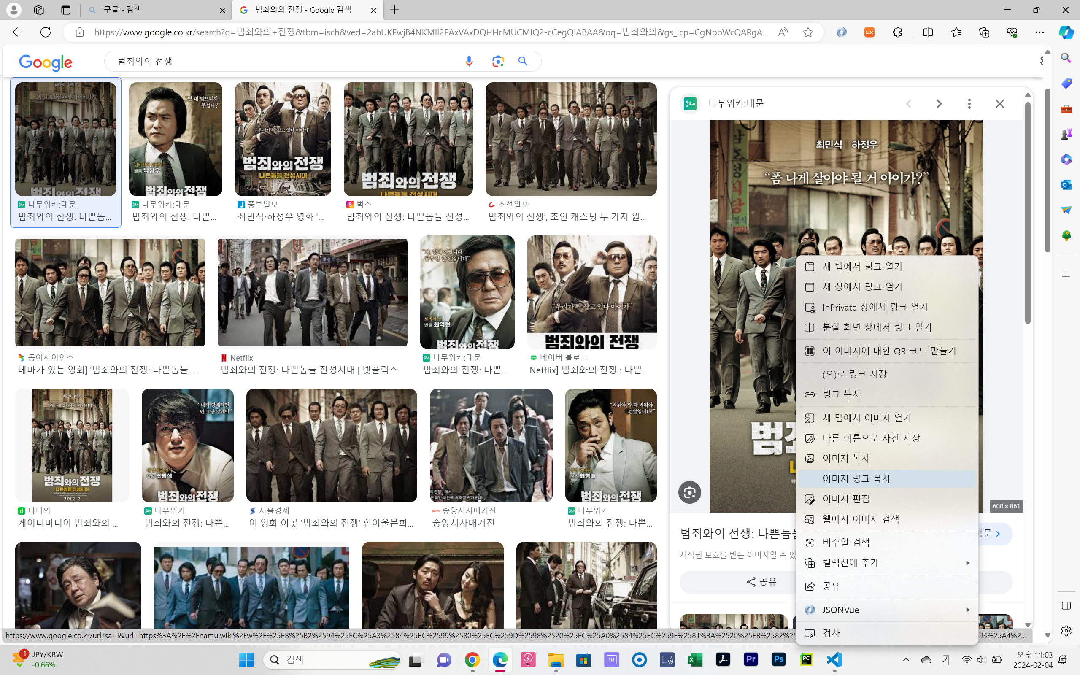Screen dimensions: 1080x675
Task: Choose 새 창에서 링크 열기
Action: [887, 286]
